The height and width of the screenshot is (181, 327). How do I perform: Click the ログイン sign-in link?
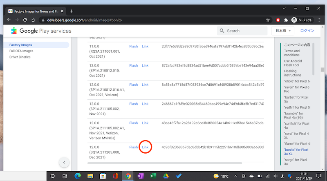coord(307,31)
